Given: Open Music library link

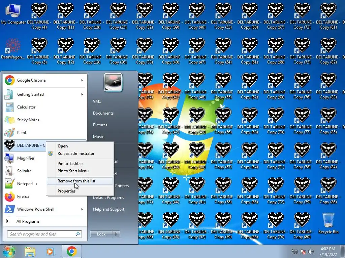Looking at the screenshot, I should [98, 137].
